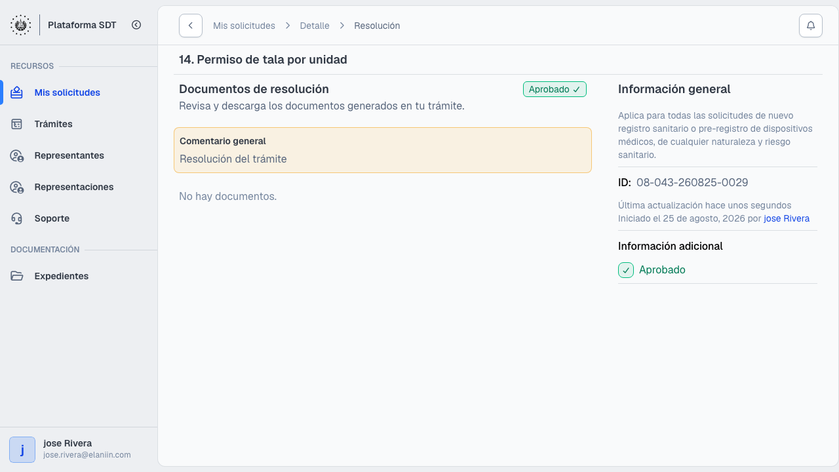
Task: Click the ID 08-043-260825-0029 value
Action: coord(692,182)
